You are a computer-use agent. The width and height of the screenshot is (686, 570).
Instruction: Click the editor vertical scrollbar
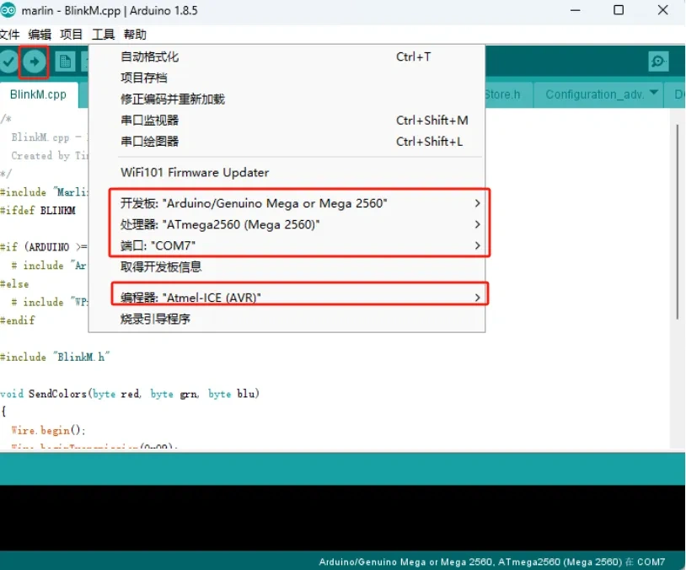click(678, 221)
